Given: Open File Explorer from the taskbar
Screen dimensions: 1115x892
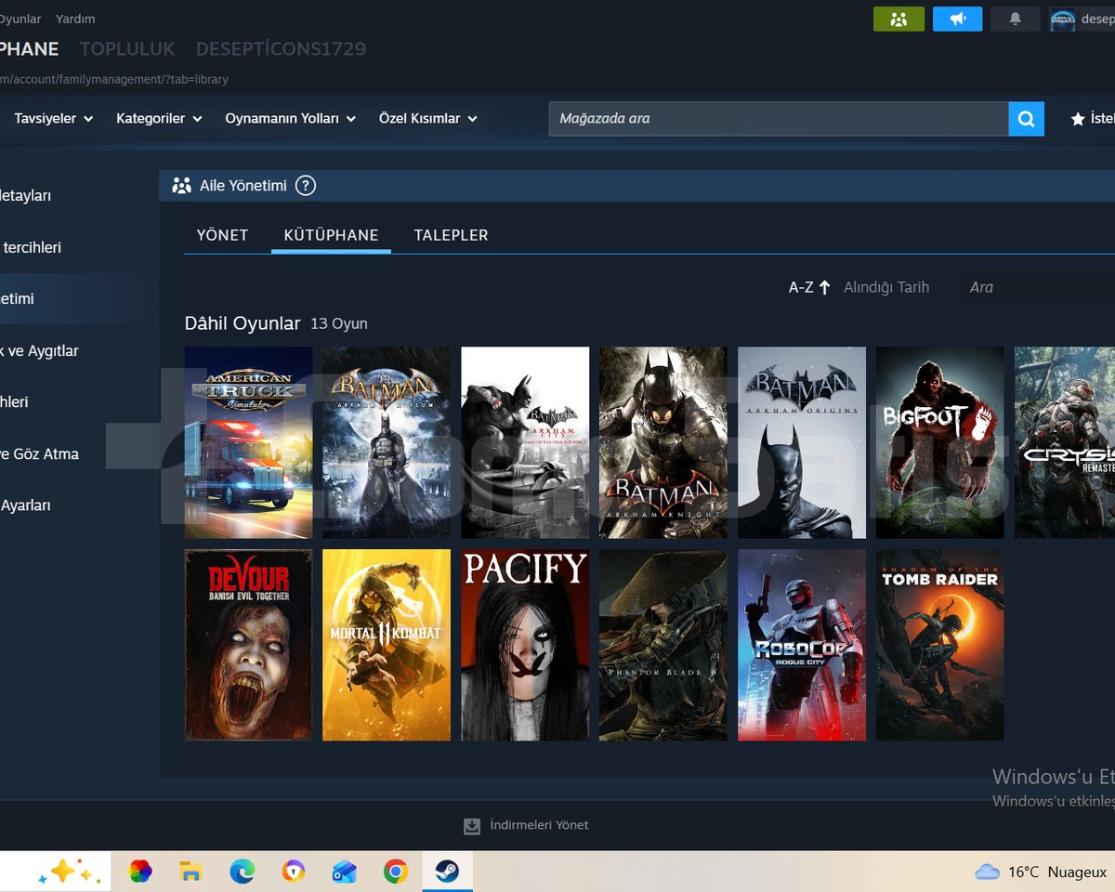Looking at the screenshot, I should click(x=190, y=872).
